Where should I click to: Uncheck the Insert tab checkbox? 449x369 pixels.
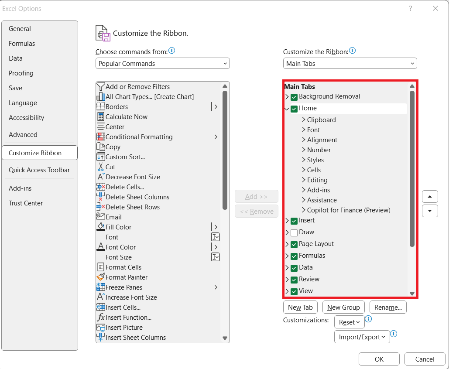tap(294, 221)
